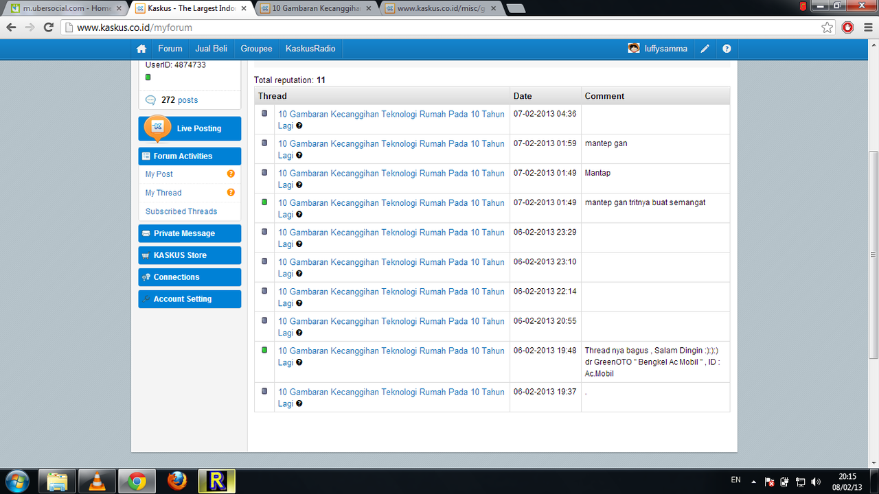Open the pencil edit icon in navbar
Viewport: 879px width, 494px height.
click(x=705, y=49)
